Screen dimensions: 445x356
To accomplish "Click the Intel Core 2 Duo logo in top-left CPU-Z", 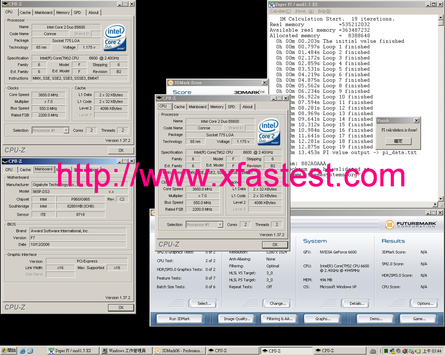I will 115,38.
